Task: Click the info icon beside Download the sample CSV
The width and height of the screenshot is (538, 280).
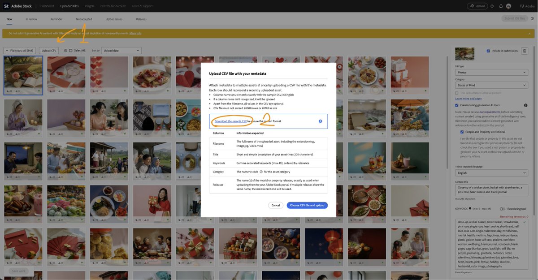Action: (x=321, y=121)
